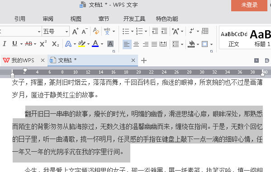This screenshot has width=271, height=172.
Task: Expand the line spacing dropdown arrow
Action: pyautogui.click(x=182, y=44)
